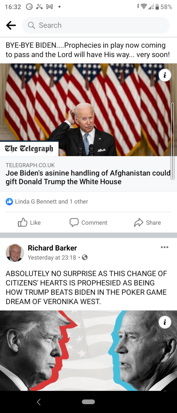
Task: Tap the Share arrow icon
Action: pos(138,223)
